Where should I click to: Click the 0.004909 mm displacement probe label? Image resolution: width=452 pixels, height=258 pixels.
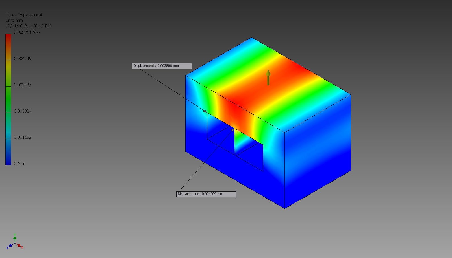[206, 194]
